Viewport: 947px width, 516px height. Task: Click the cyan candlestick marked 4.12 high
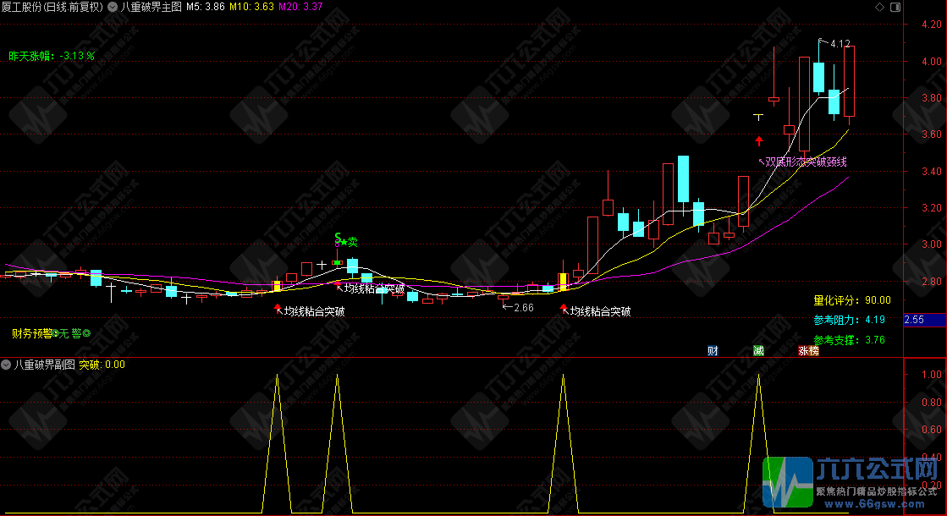tap(819, 77)
